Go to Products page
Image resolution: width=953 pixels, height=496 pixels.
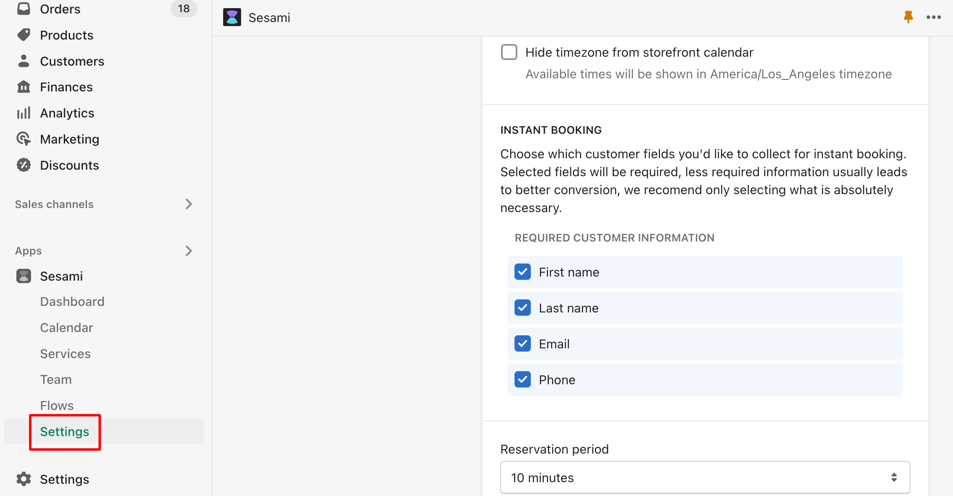[67, 35]
